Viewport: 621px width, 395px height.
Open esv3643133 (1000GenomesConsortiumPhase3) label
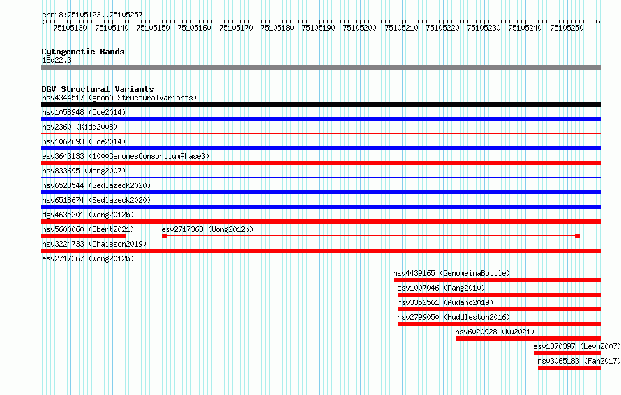[x=126, y=156]
